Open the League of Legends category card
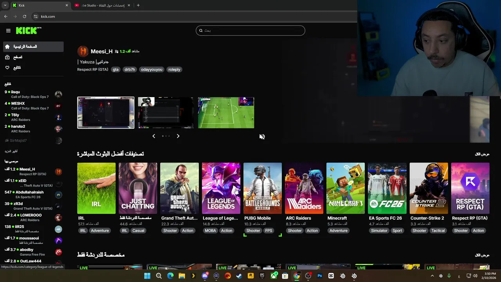The height and width of the screenshot is (282, 501). (221, 188)
